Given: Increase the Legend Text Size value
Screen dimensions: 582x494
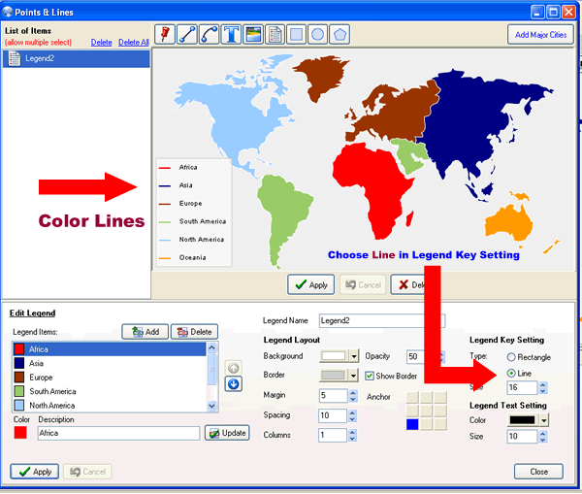Looking at the screenshot, I should click(x=543, y=433).
